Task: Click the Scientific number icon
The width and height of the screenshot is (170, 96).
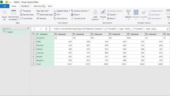Action: click(x=144, y=13)
